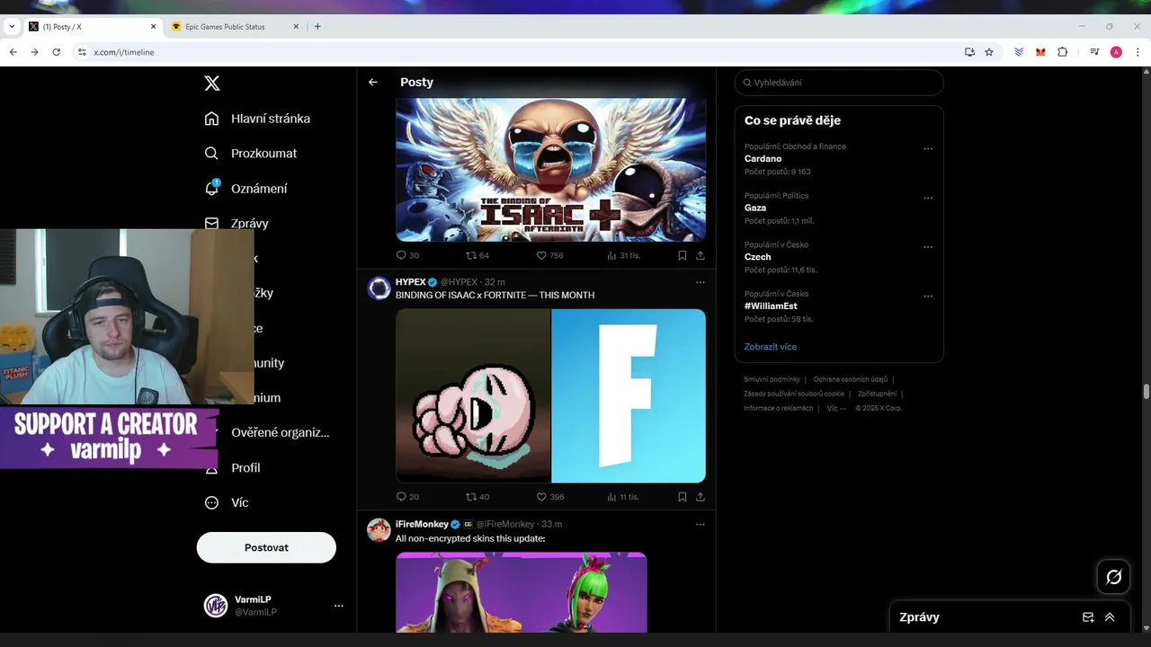The height and width of the screenshot is (647, 1151).
Task: Open Chrome three-dot menu
Action: coord(1138,52)
